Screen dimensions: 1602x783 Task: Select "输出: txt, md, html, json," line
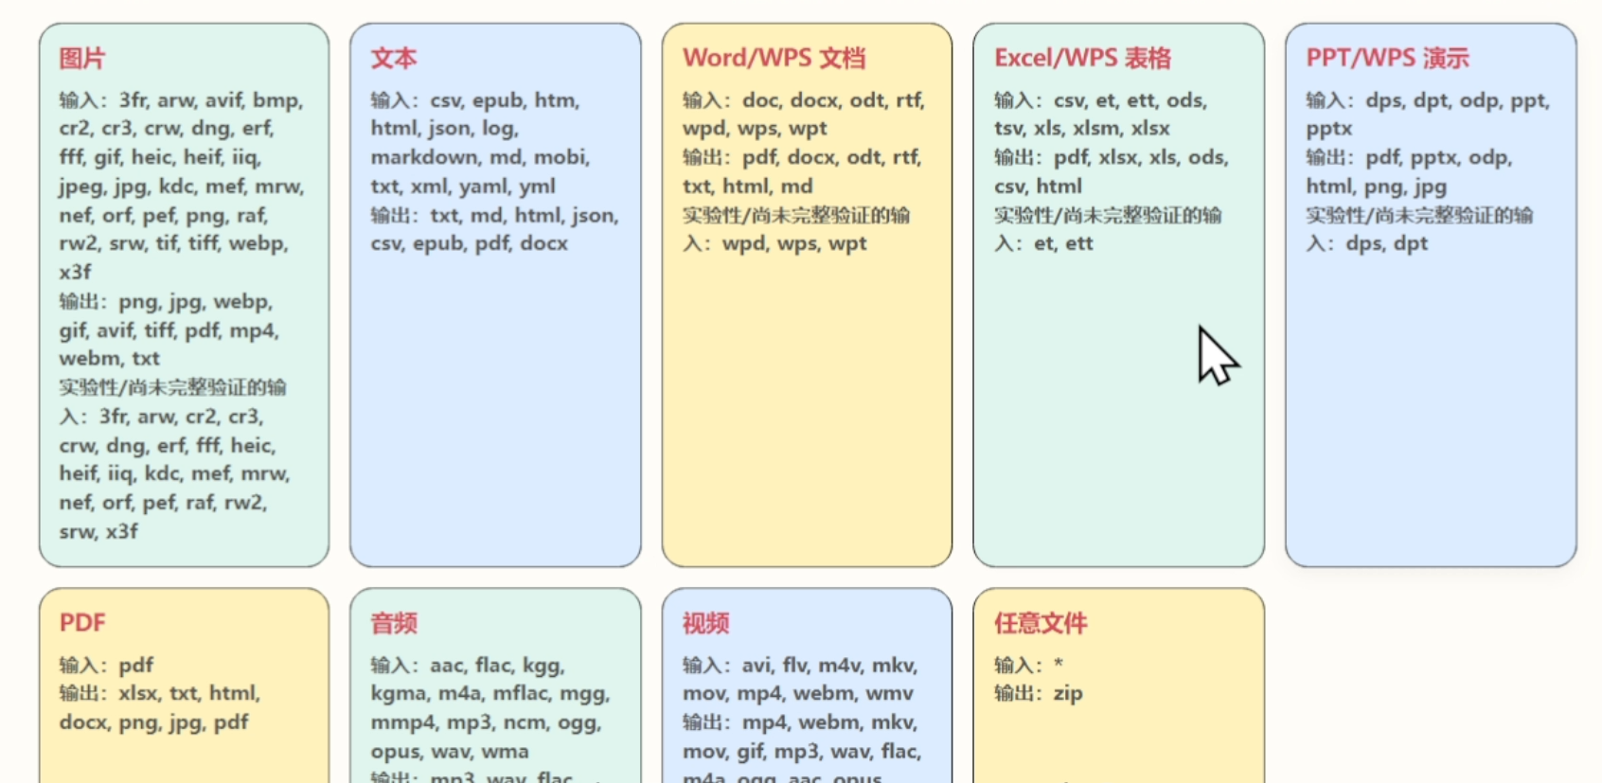click(x=494, y=216)
